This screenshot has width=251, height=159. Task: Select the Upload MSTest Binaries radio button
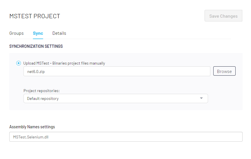coord(19,63)
